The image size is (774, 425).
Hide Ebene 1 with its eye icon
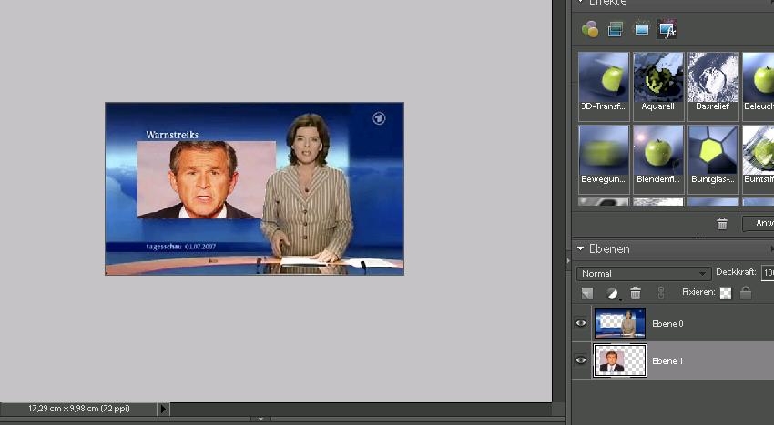coord(581,360)
